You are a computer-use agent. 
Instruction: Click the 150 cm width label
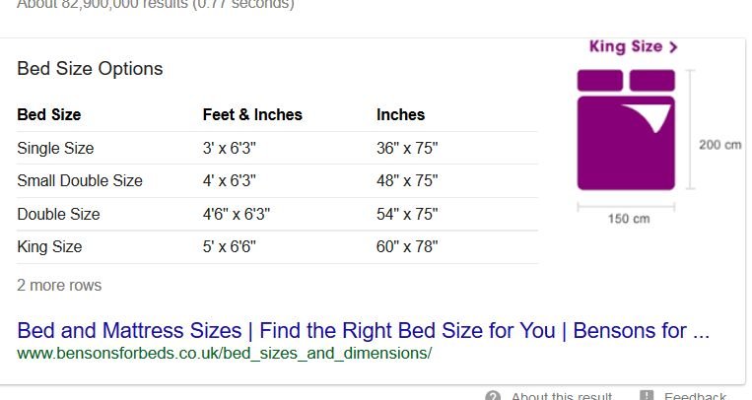[x=629, y=219]
